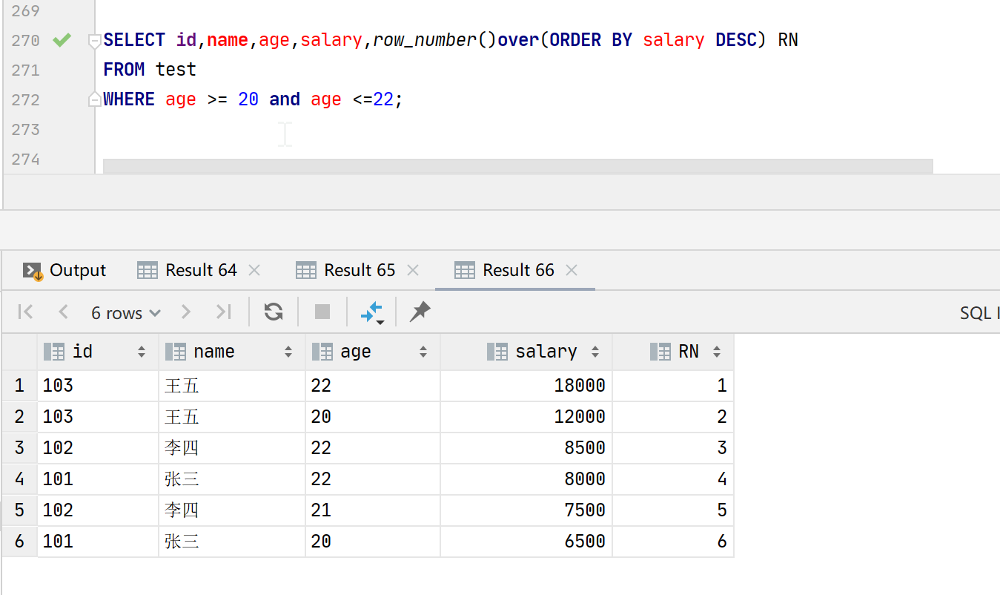Reload the query result data
Screen dimensions: 1000x595
pos(274,312)
